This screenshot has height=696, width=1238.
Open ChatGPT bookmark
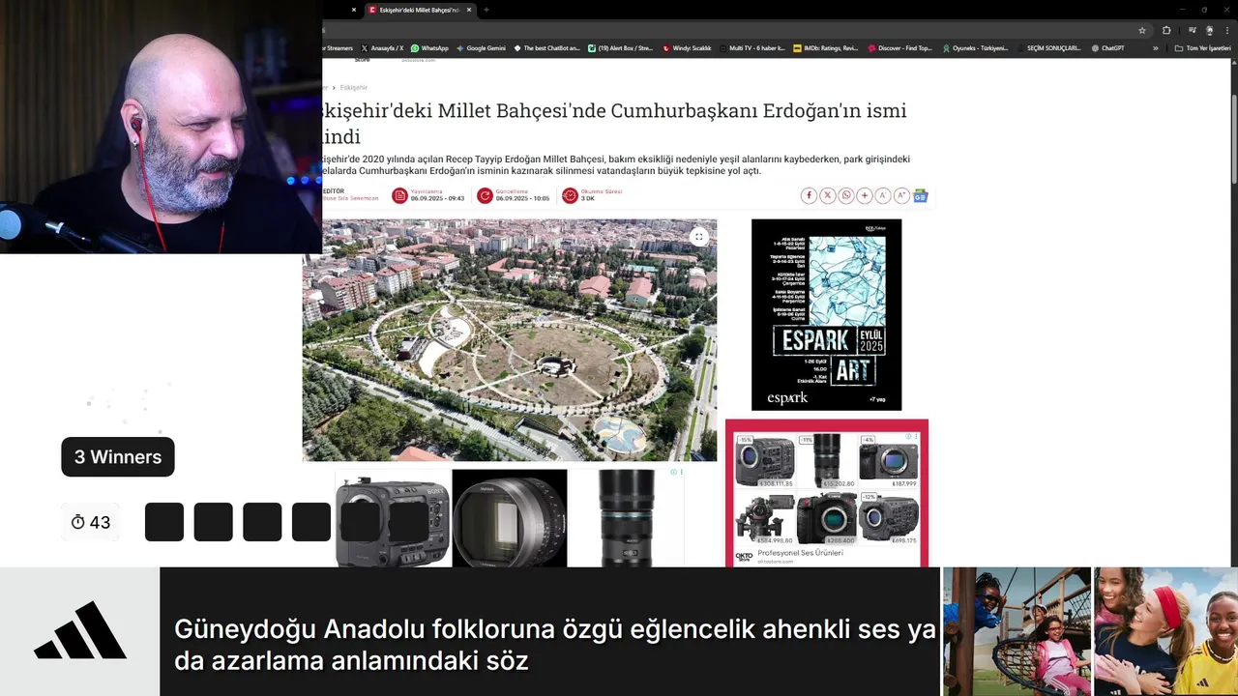pos(1107,47)
